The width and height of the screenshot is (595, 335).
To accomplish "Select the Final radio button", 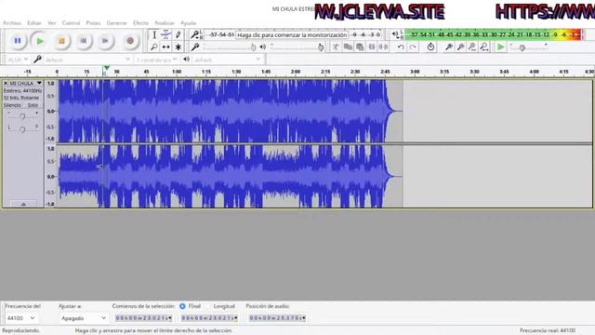I will (x=182, y=306).
